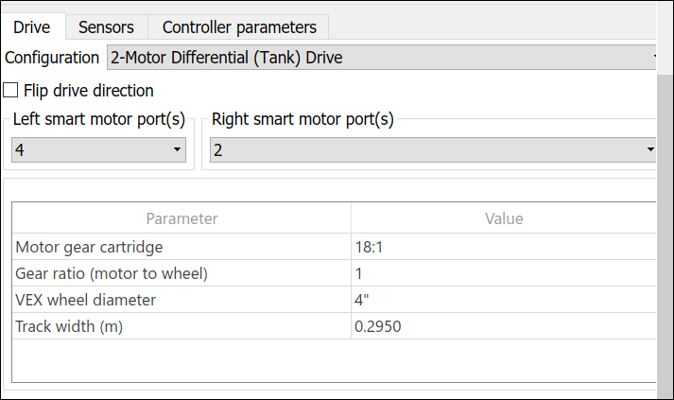Image resolution: width=674 pixels, height=400 pixels.
Task: Expand the Right smart motor port dropdown
Action: point(430,149)
